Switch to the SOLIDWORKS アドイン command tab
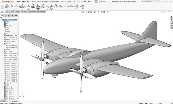This screenshot has width=173, height=104. [x=34, y=11]
